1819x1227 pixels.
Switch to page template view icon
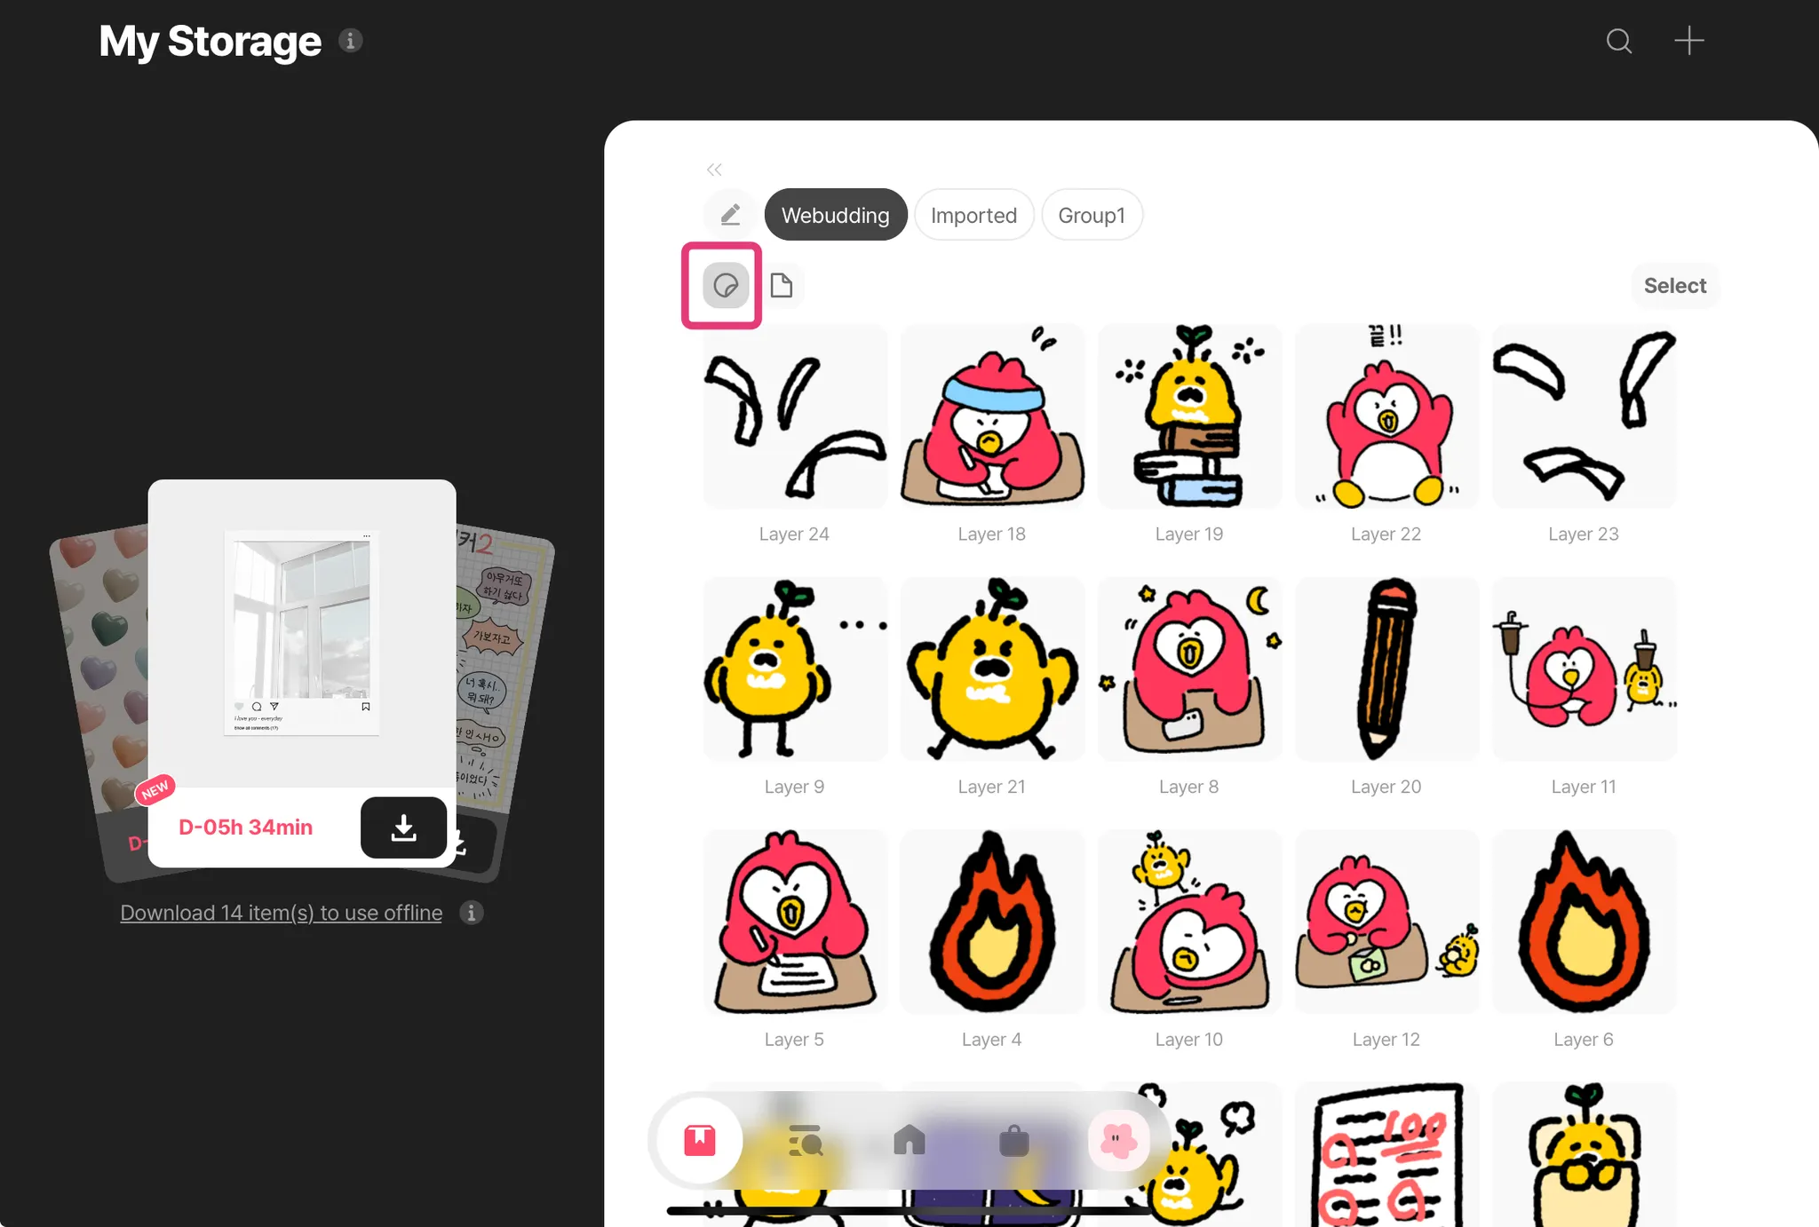[x=782, y=286]
